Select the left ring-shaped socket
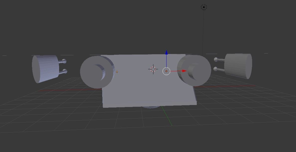This screenshot has width=296, height=152. click(x=97, y=72)
